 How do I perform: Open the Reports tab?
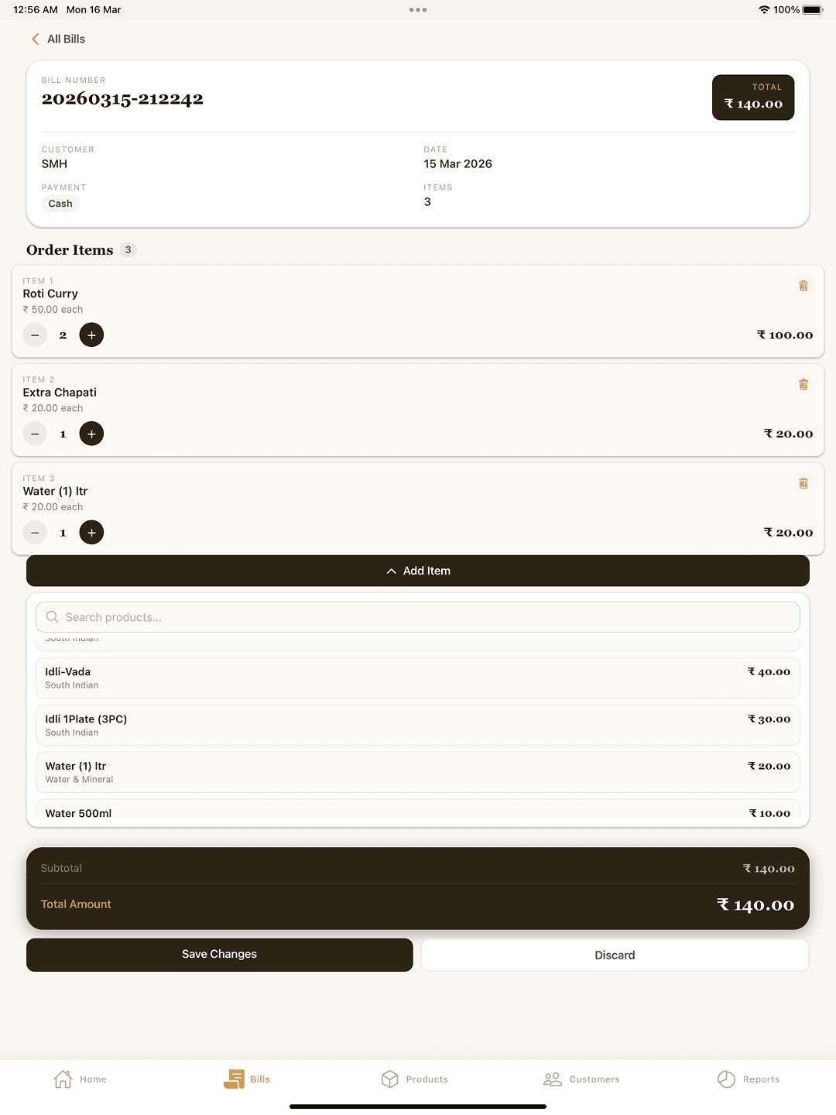pos(749,1079)
